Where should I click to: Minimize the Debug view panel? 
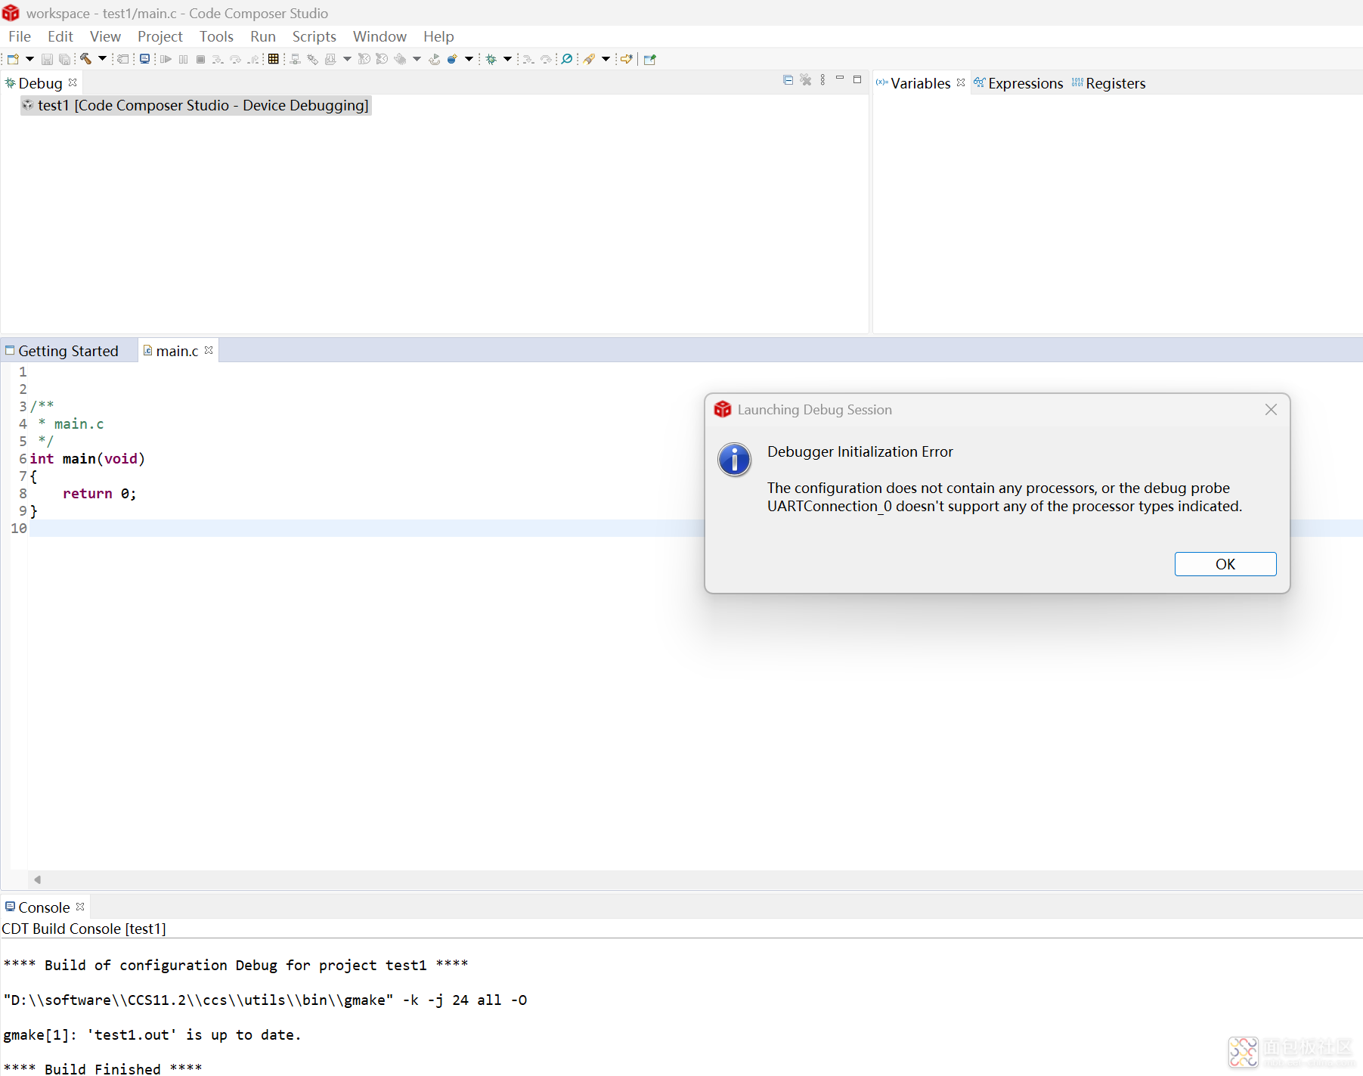[840, 79]
